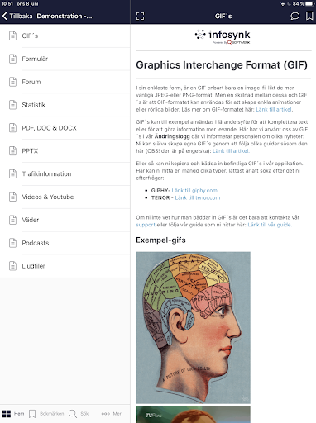Click the document icon beside GIF´s

(12, 36)
